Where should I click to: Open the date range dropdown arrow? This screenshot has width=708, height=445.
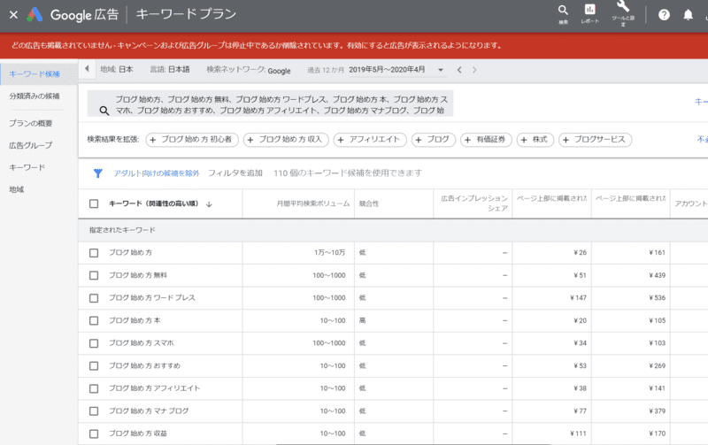click(440, 70)
